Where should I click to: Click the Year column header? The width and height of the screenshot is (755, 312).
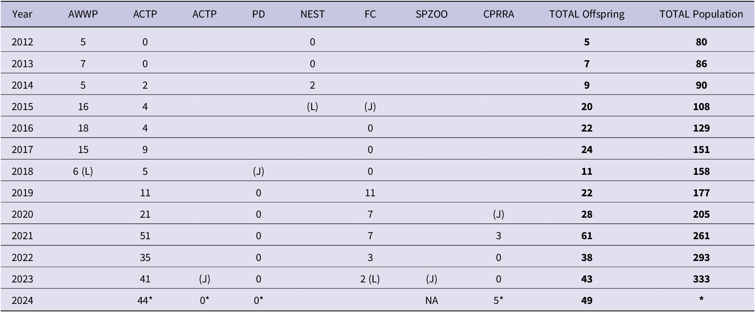coord(22,14)
